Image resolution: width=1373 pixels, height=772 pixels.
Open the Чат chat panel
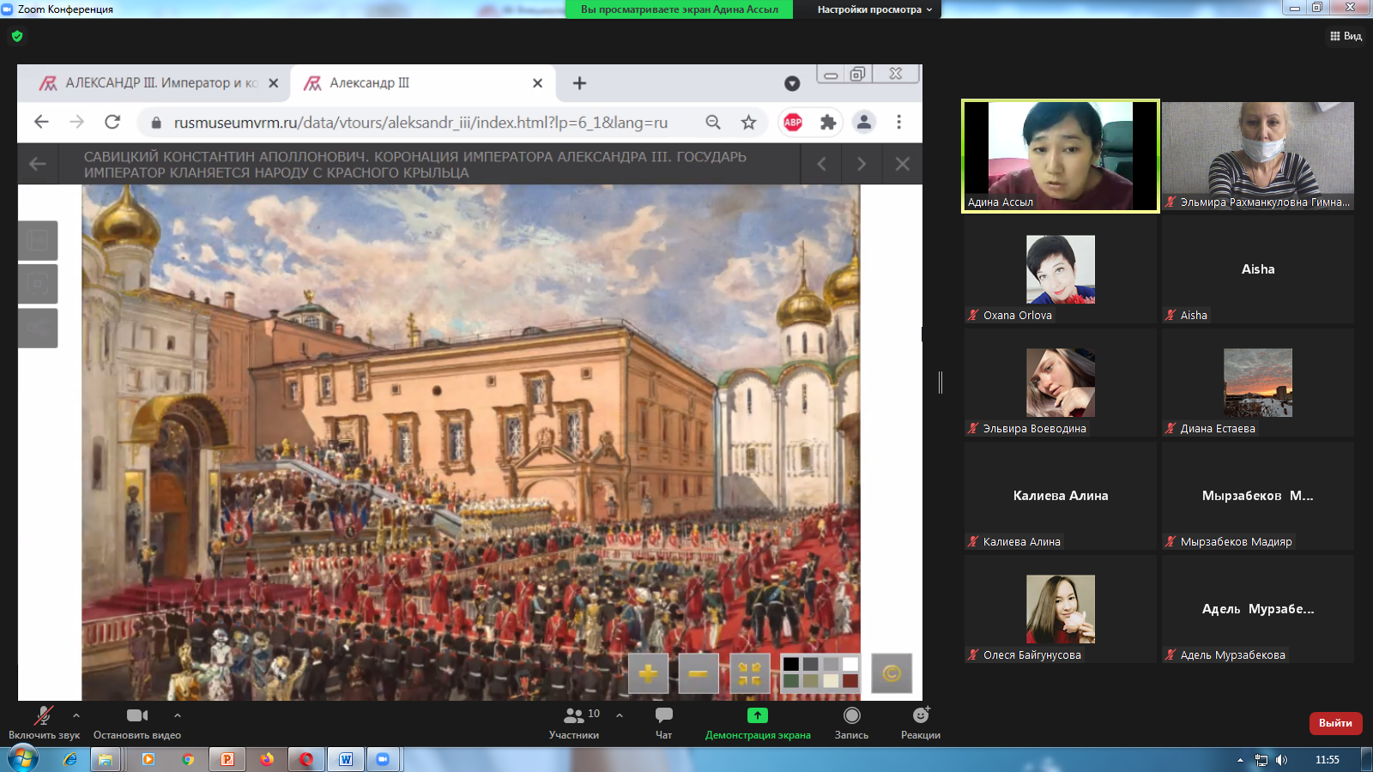[664, 723]
